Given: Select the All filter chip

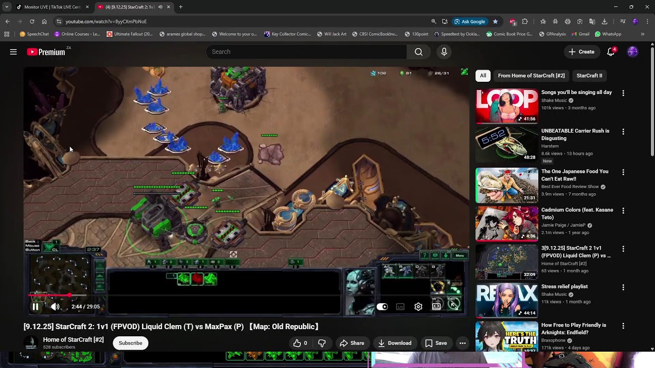Looking at the screenshot, I should (x=483, y=76).
